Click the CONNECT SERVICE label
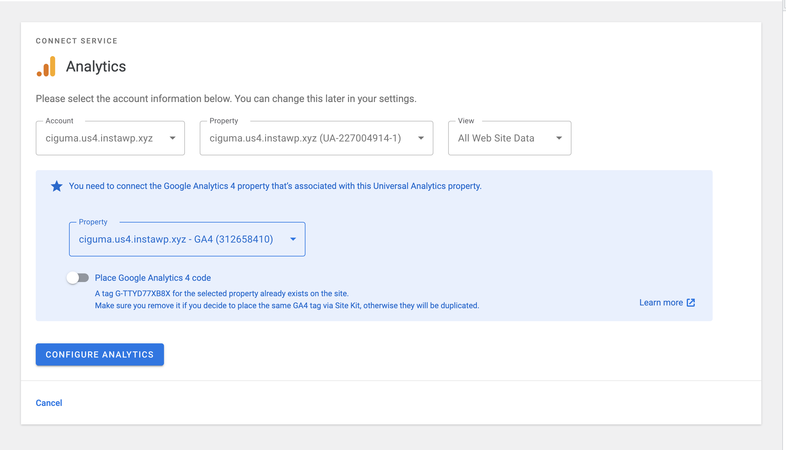 77,41
